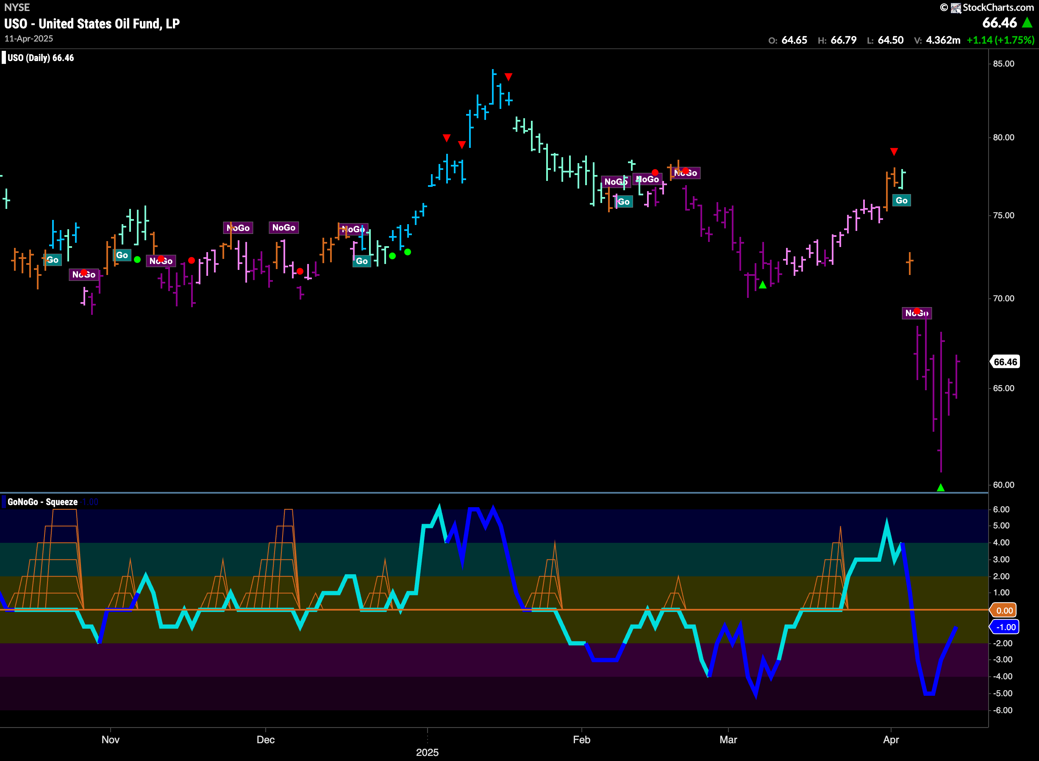This screenshot has height=761, width=1039.
Task: Click the high value H: 66.79
Action: (837, 40)
